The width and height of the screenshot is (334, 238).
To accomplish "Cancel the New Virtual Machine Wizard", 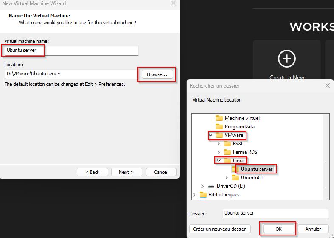I will coord(161,172).
